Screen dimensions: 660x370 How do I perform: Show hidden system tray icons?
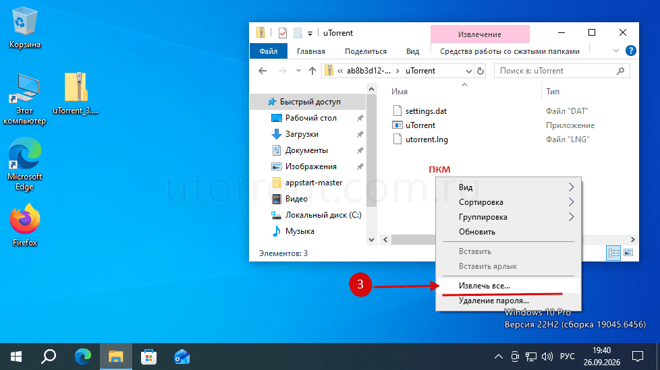coord(498,357)
